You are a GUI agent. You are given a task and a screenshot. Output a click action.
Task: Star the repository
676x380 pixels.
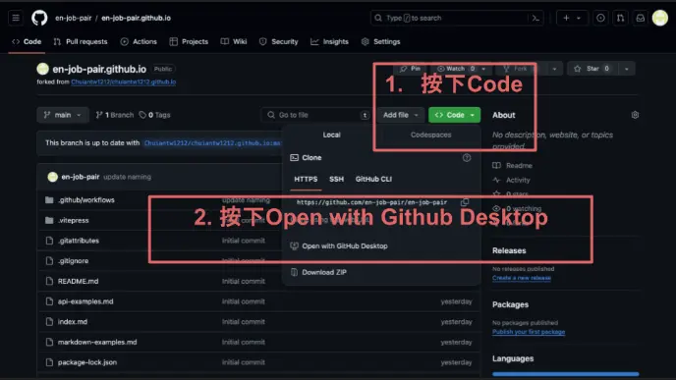click(591, 69)
